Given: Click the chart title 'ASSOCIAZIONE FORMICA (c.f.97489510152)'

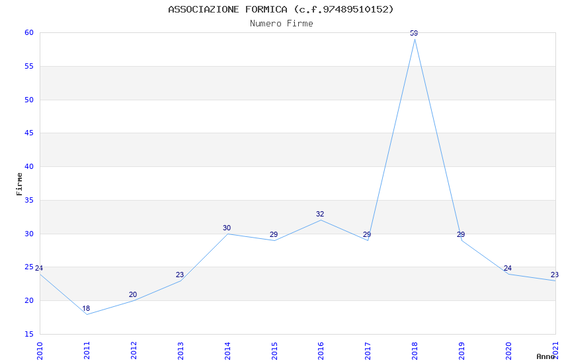Looking at the screenshot, I should (x=280, y=9).
